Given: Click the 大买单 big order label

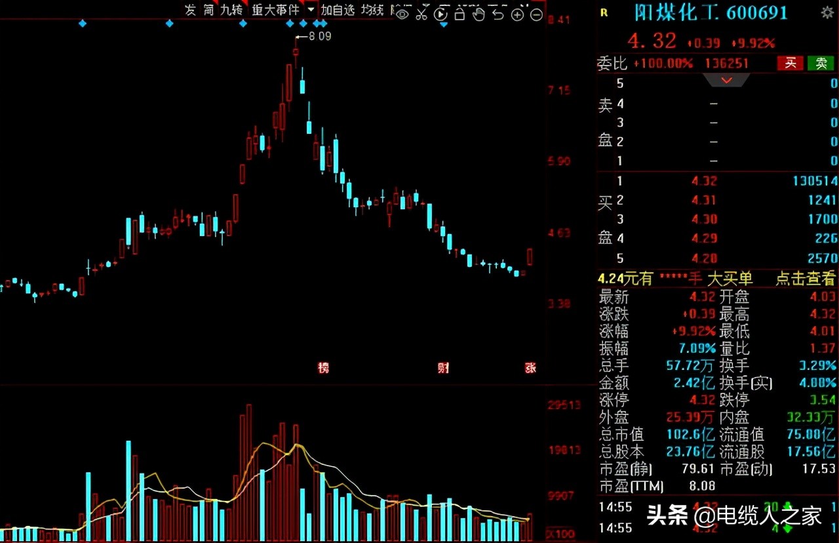Looking at the screenshot, I should 730,278.
